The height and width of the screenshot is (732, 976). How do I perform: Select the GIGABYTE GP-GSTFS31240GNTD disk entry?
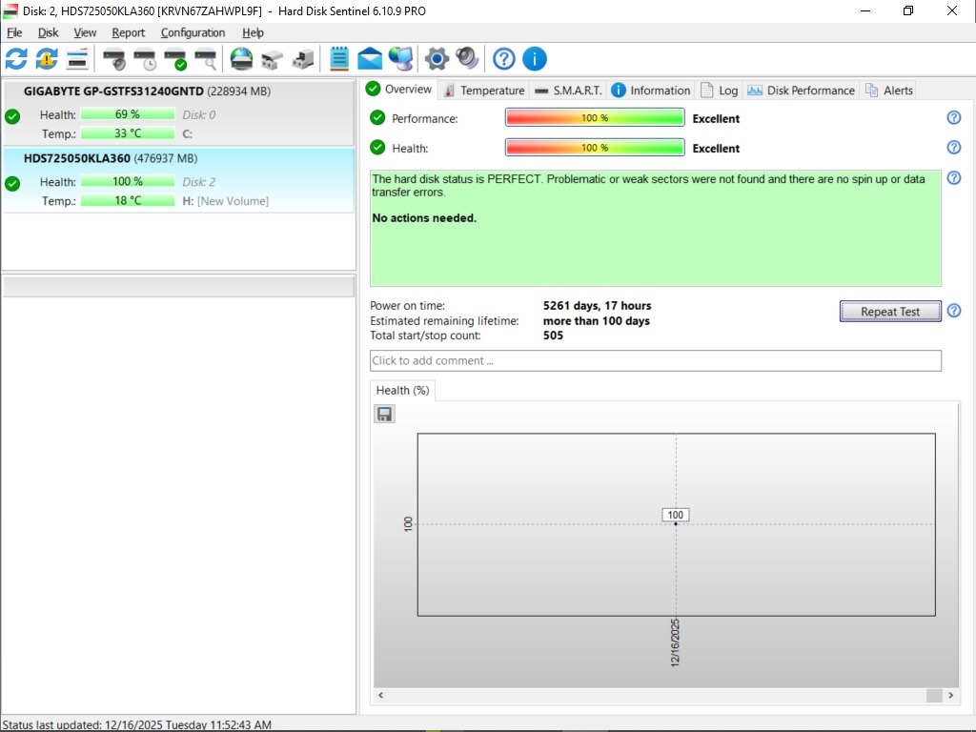point(112,91)
